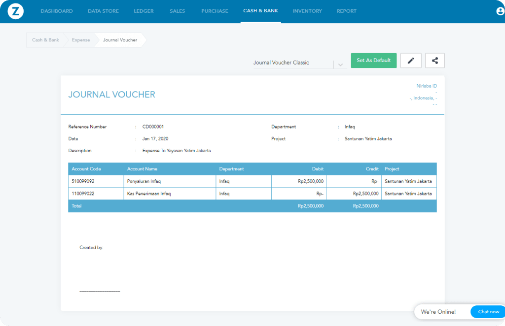
Task: Click the Z logo home icon
Action: tap(16, 11)
